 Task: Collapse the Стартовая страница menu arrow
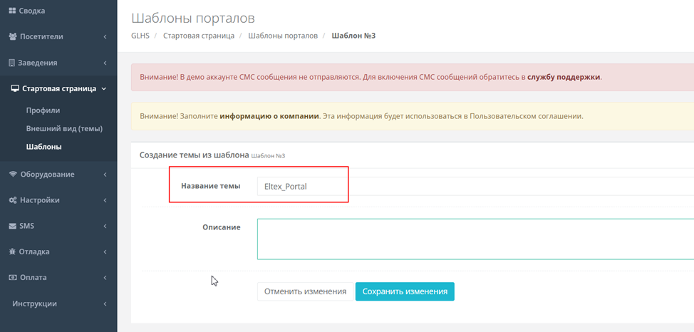tap(104, 89)
